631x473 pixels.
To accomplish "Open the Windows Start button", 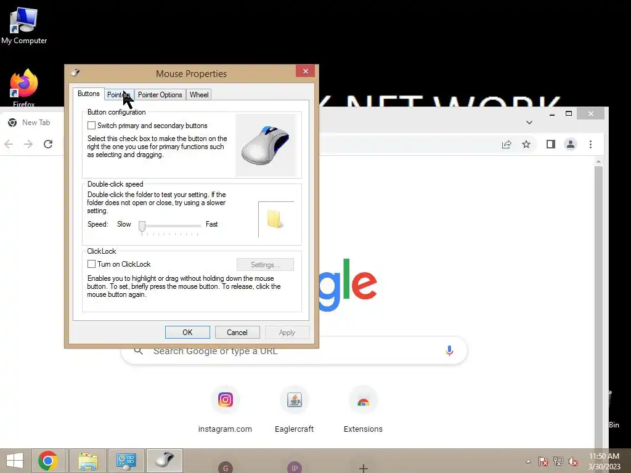I will 15,461.
